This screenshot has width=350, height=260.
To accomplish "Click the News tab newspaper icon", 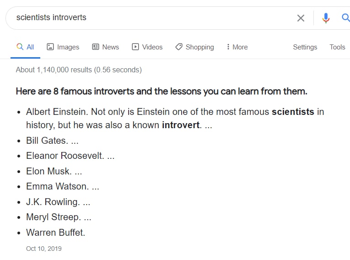I will click(x=96, y=47).
